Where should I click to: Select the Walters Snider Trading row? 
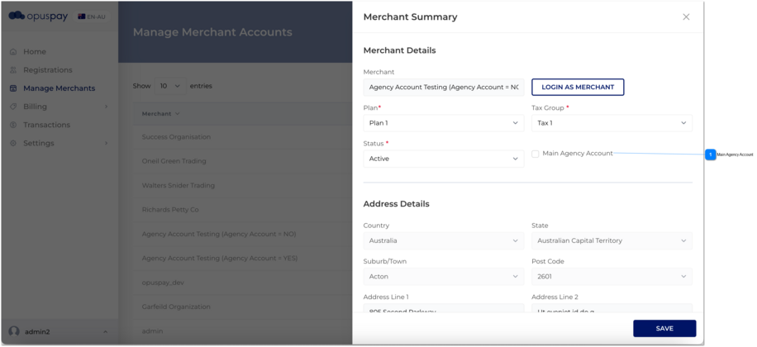tap(242, 185)
